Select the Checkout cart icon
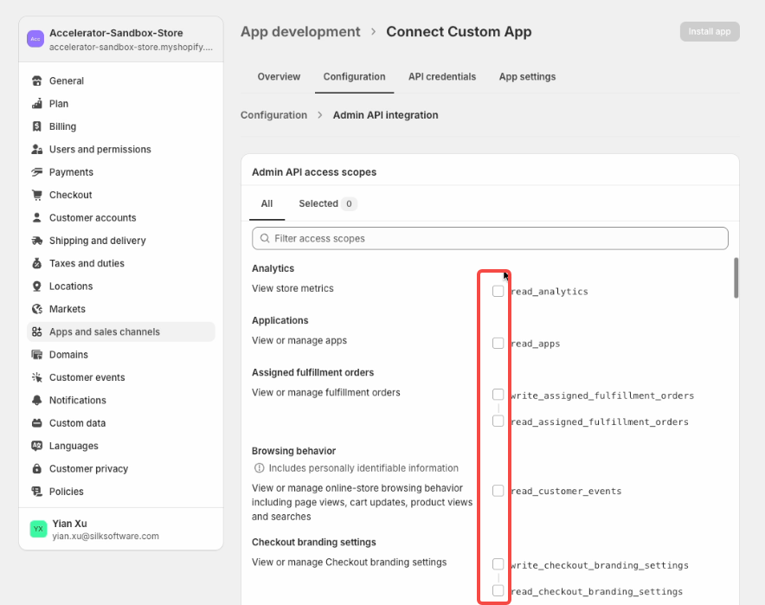765x605 pixels. pyautogui.click(x=36, y=195)
